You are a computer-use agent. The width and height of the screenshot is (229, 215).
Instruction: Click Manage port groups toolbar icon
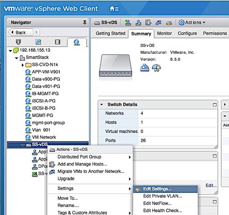pyautogui.click(x=138, y=23)
